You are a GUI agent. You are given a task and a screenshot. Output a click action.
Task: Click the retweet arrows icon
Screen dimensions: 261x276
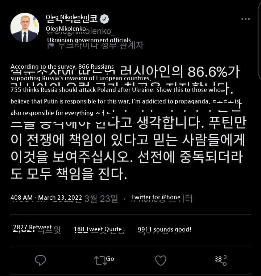point(100,260)
